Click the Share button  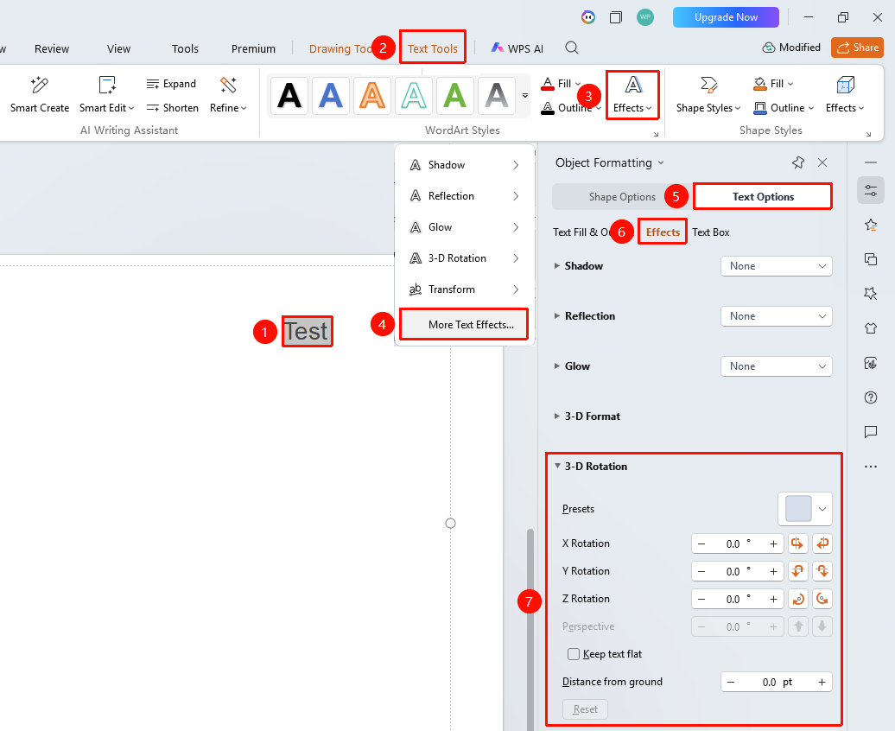coord(857,48)
